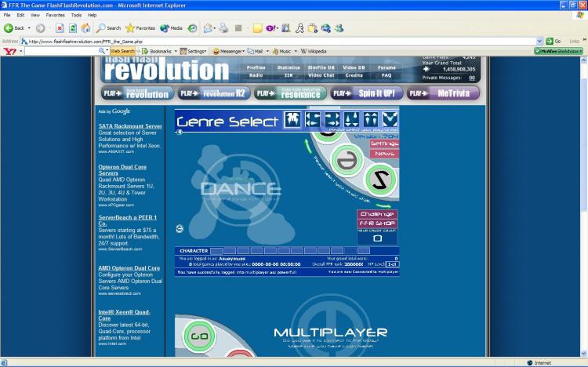Play MeTrivia banner

(443, 93)
